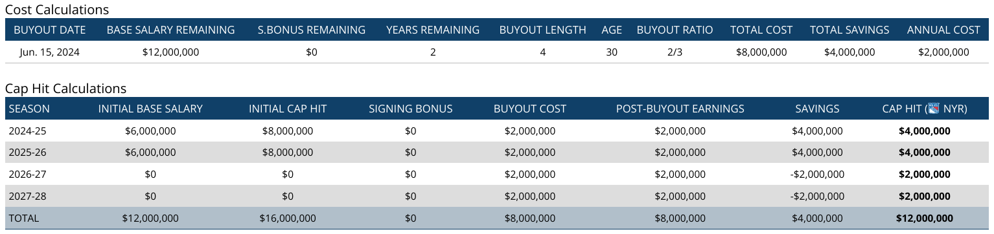Click the Cap Hit Calculations heading
994x234 pixels.
pyautogui.click(x=66, y=89)
